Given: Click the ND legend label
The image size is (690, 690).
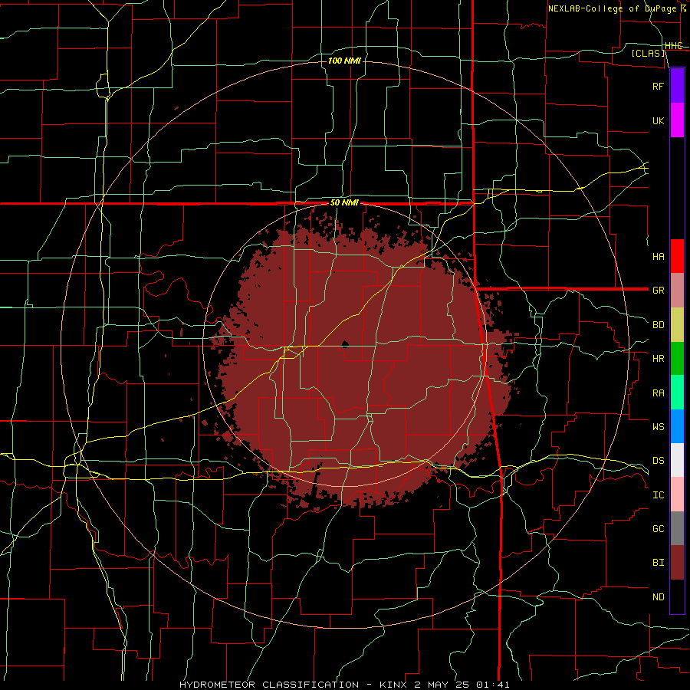Looking at the screenshot, I should point(658,597).
